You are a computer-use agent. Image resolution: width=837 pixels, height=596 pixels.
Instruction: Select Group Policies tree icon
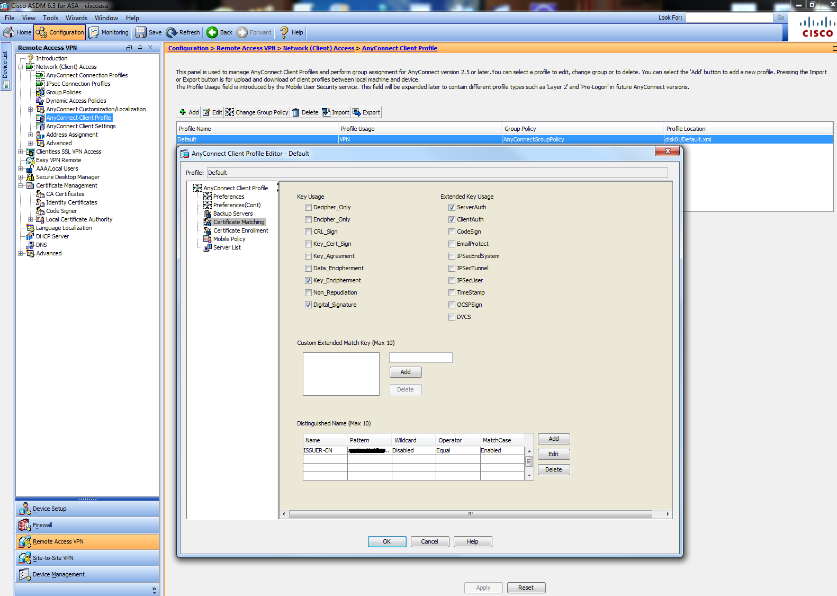[x=40, y=92]
